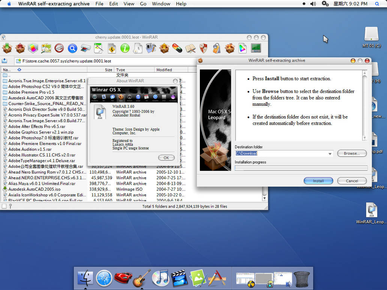Click the yellow road-sign document toolbar icon

(112, 48)
